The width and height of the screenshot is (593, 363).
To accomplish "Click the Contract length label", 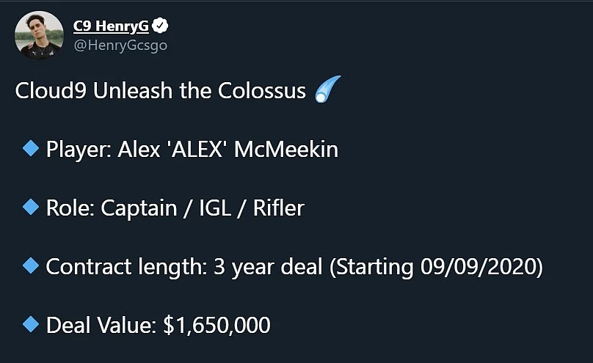I will (126, 267).
